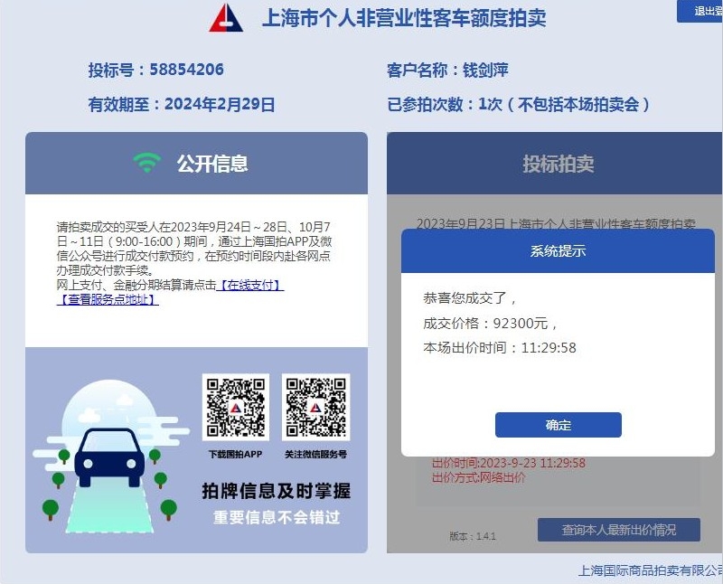
Task: Click the green Wi-Fi signal icon
Action: tap(147, 163)
